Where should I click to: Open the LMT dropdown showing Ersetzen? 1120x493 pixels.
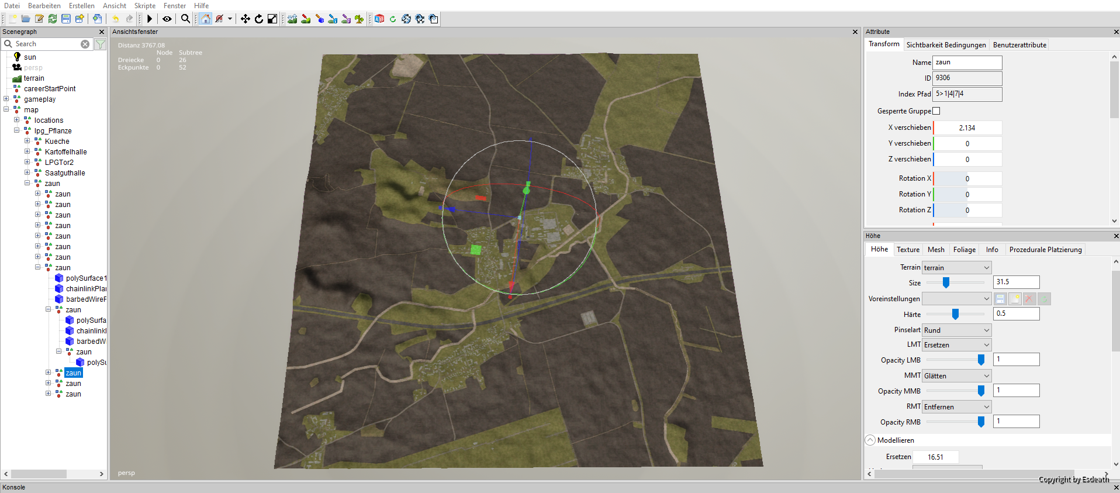[956, 345]
